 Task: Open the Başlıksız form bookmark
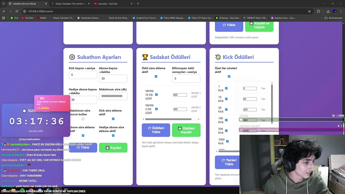coord(283,18)
